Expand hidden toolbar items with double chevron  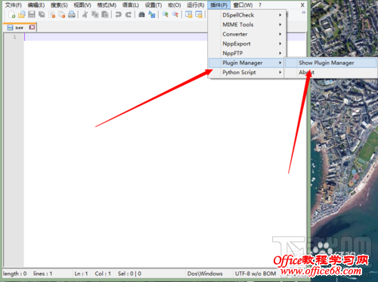[x=303, y=12]
